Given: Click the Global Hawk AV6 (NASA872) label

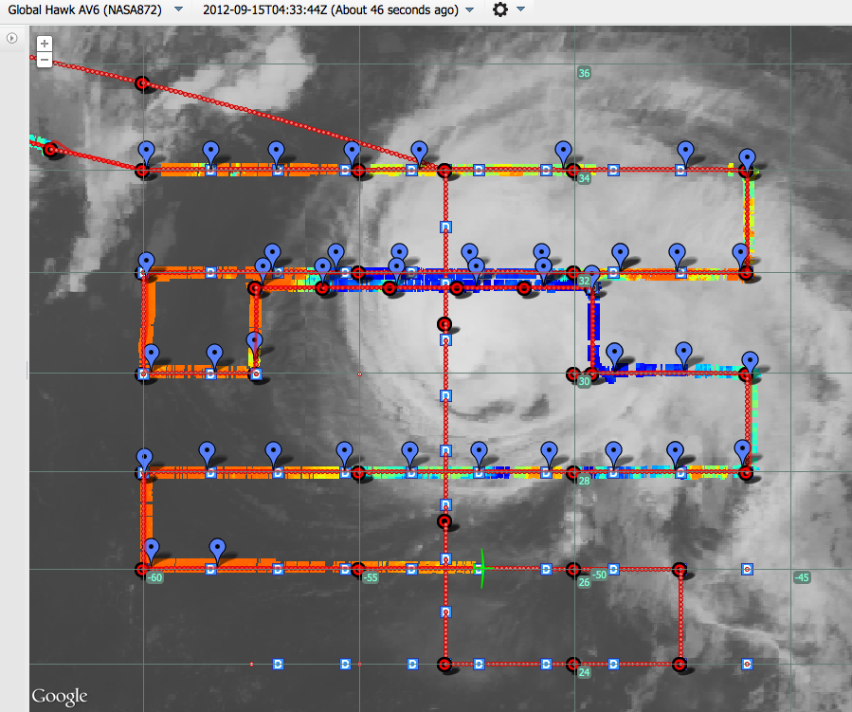Looking at the screenshot, I should [x=84, y=10].
